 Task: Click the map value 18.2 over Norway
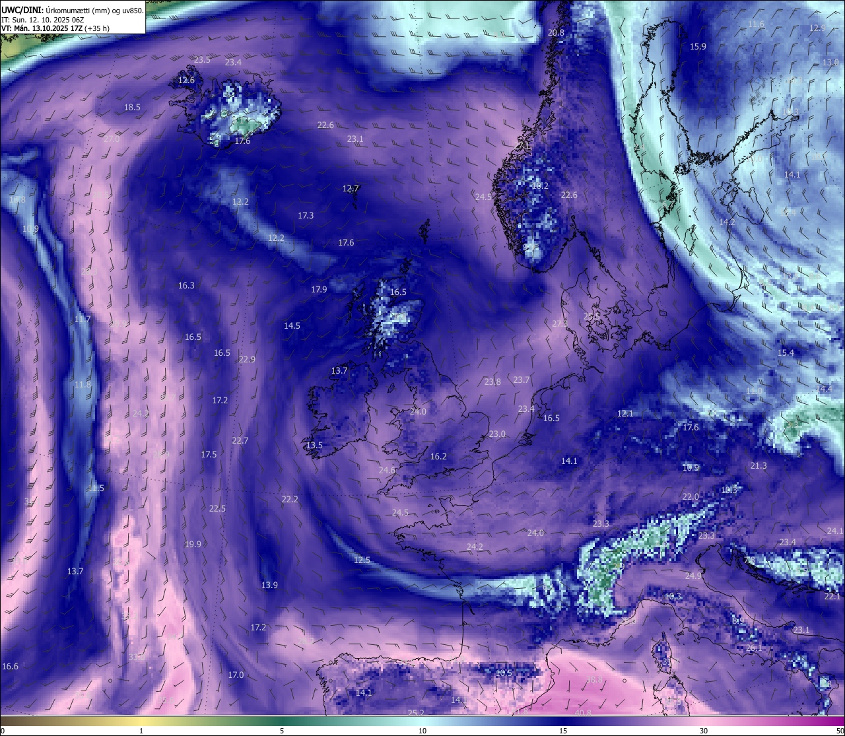(x=540, y=185)
